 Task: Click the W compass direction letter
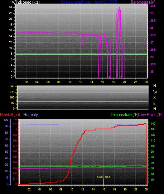[x=155, y=92]
